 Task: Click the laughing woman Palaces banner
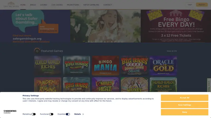pos(105,26)
